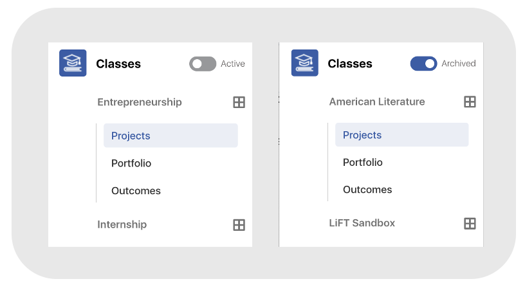The image size is (525, 288).
Task: Open Outcomes under Entrepreneurship
Action: 136,191
